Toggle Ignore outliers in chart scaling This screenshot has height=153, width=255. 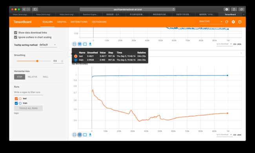[16, 37]
